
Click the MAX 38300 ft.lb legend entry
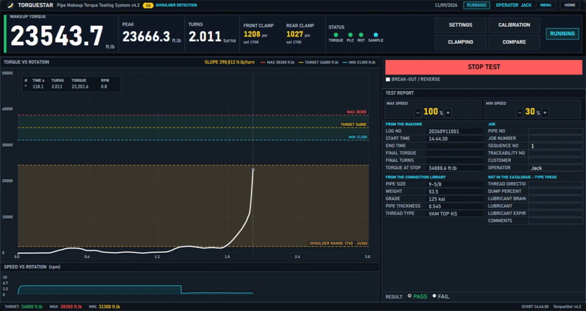(x=278, y=62)
